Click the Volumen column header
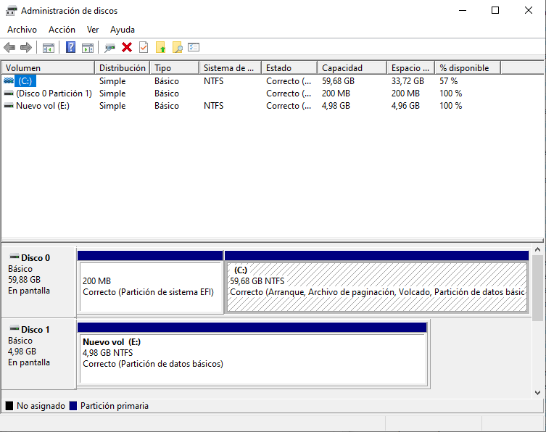546x432 pixels. [x=47, y=68]
